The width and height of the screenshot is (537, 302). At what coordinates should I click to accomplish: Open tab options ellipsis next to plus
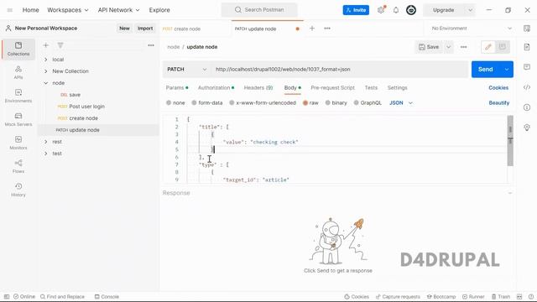(x=327, y=29)
